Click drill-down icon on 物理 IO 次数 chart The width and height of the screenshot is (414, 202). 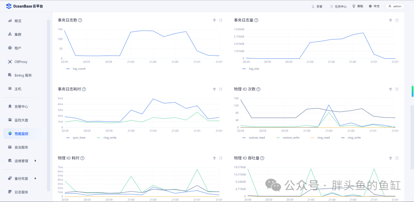(391, 89)
